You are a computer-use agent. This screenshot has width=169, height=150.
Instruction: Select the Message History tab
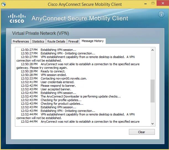tap(93, 41)
